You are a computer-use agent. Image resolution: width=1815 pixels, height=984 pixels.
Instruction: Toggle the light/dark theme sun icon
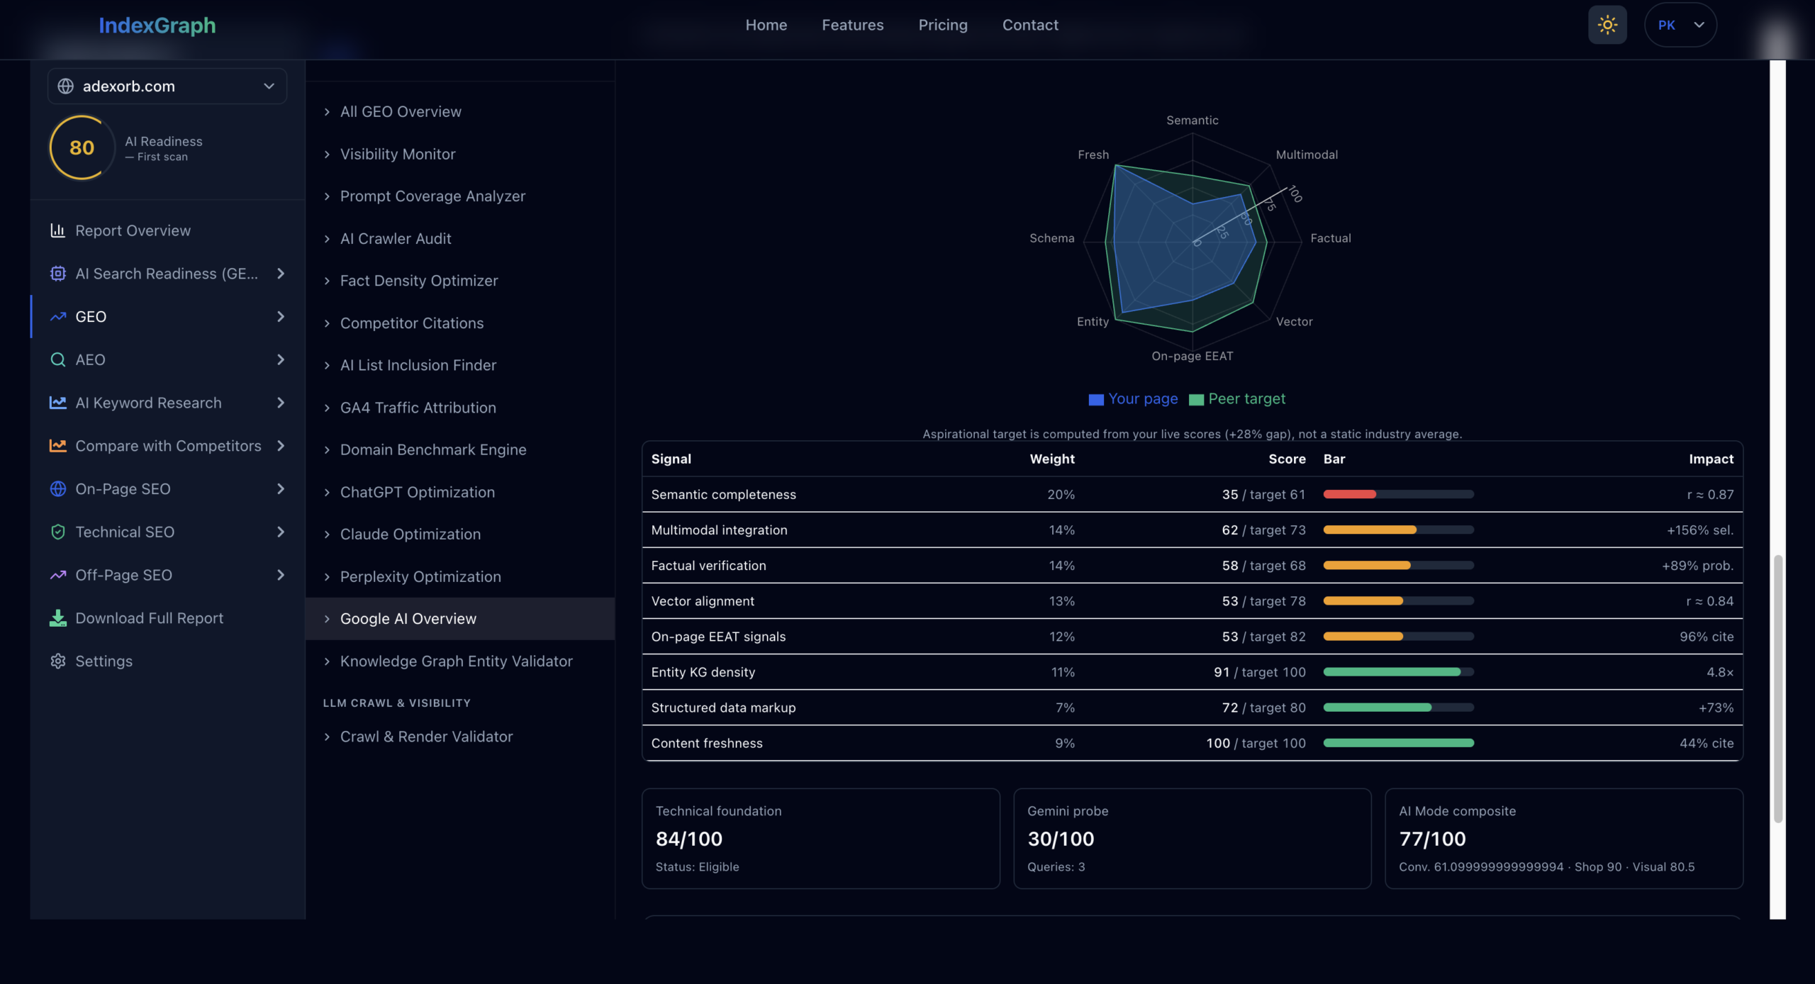(1607, 25)
